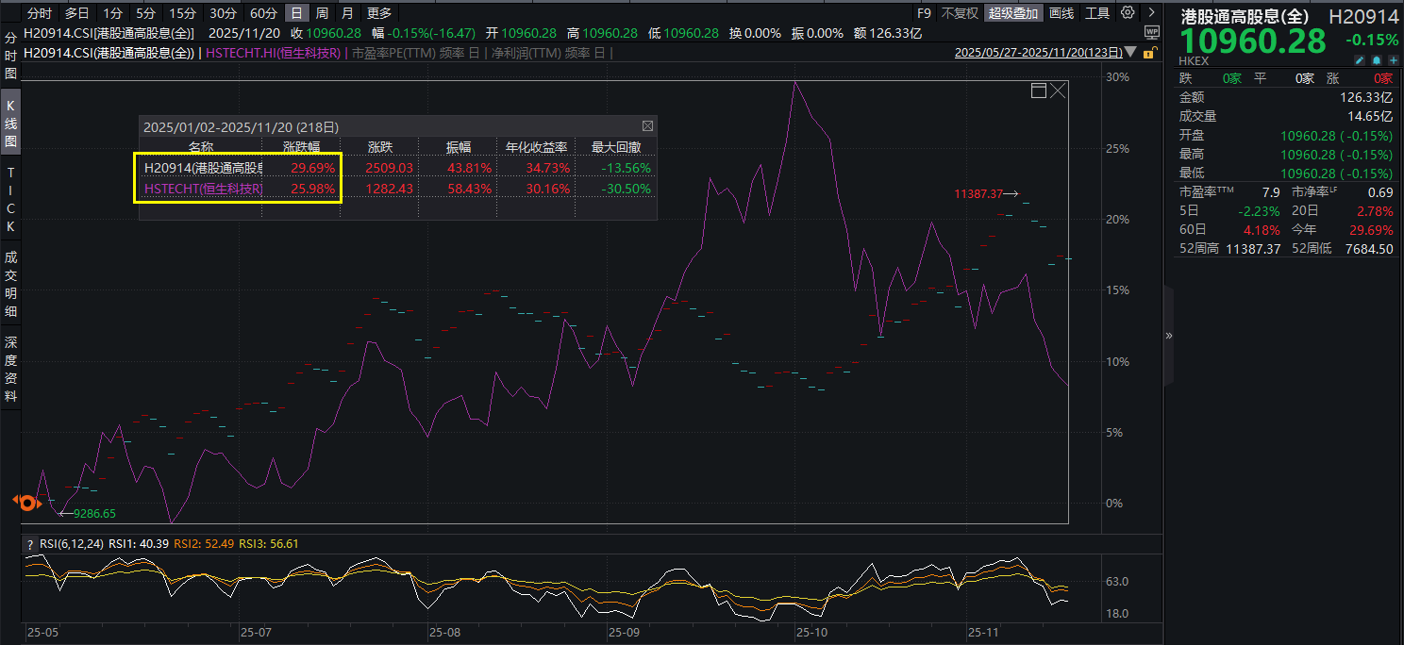Viewport: 1404px width, 645px height.
Task: Toggle the 超级叠加 overlay mode
Action: (x=1013, y=13)
